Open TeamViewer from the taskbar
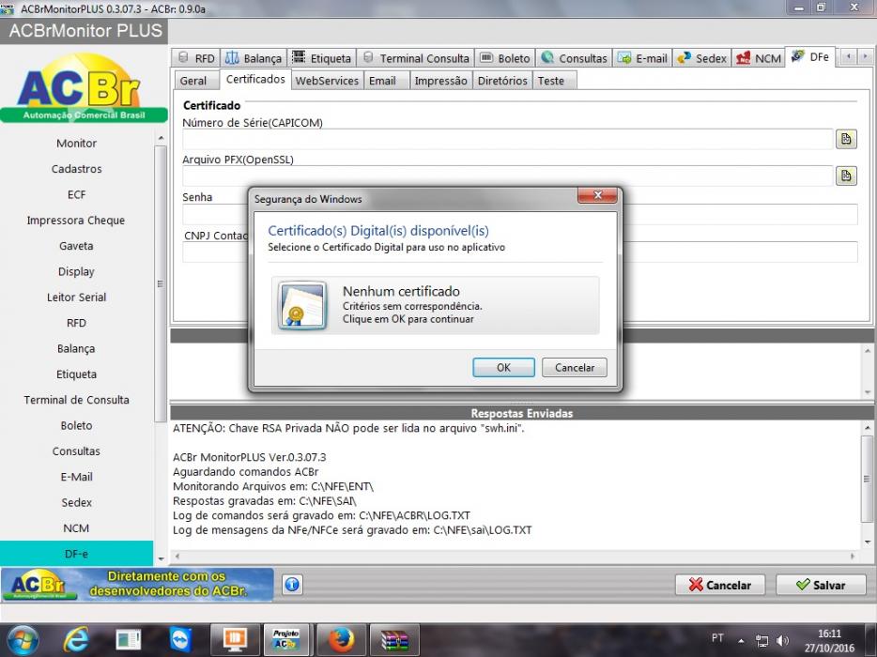 pos(180,640)
